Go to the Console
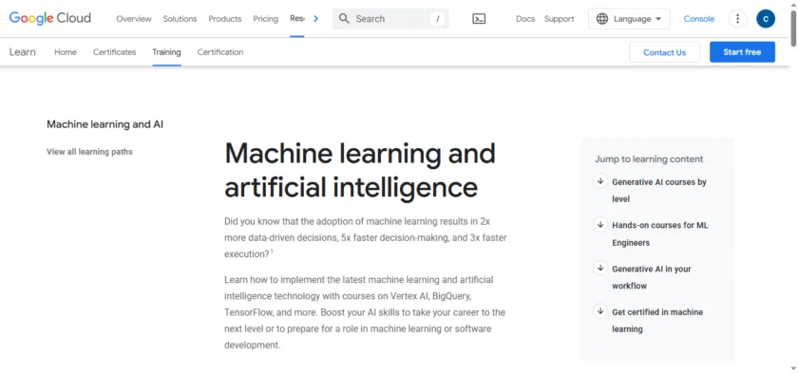 (699, 19)
